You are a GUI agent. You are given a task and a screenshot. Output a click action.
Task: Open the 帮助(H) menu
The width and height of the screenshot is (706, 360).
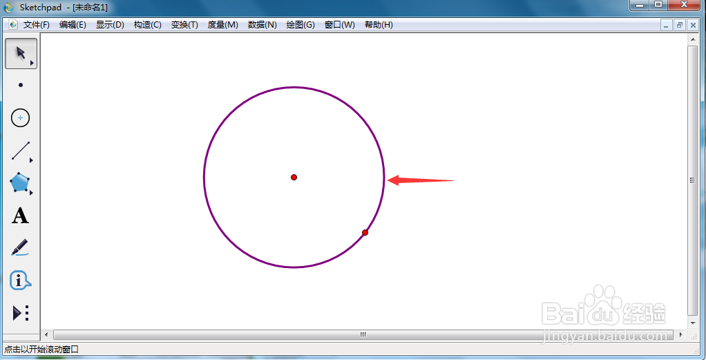[379, 25]
